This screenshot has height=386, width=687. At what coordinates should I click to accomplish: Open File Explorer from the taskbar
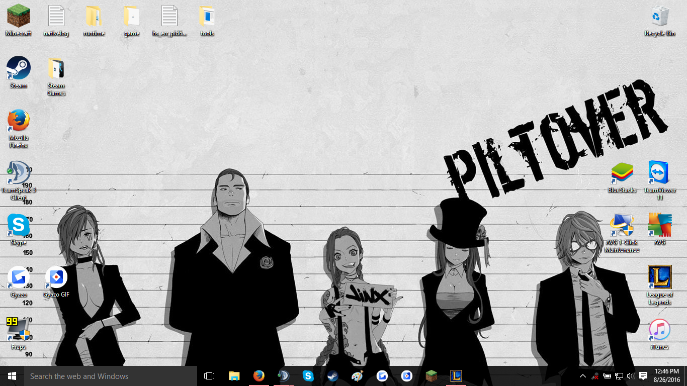click(x=234, y=376)
